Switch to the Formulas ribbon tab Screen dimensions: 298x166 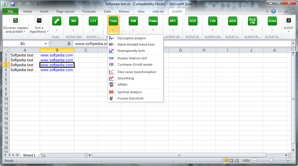click(89, 11)
